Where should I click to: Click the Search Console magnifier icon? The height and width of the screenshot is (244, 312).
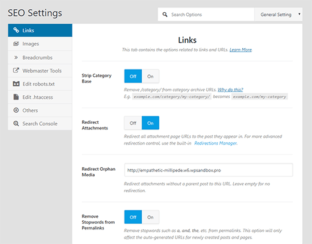[16, 123]
